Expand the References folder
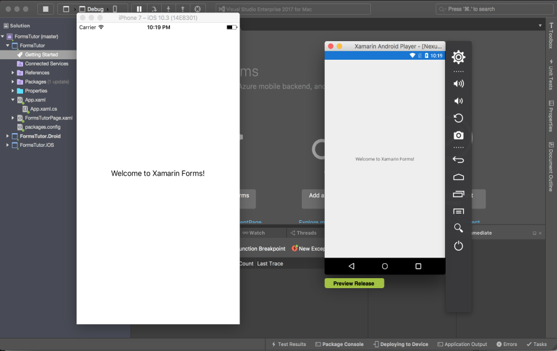Image resolution: width=557 pixels, height=351 pixels. 13,72
